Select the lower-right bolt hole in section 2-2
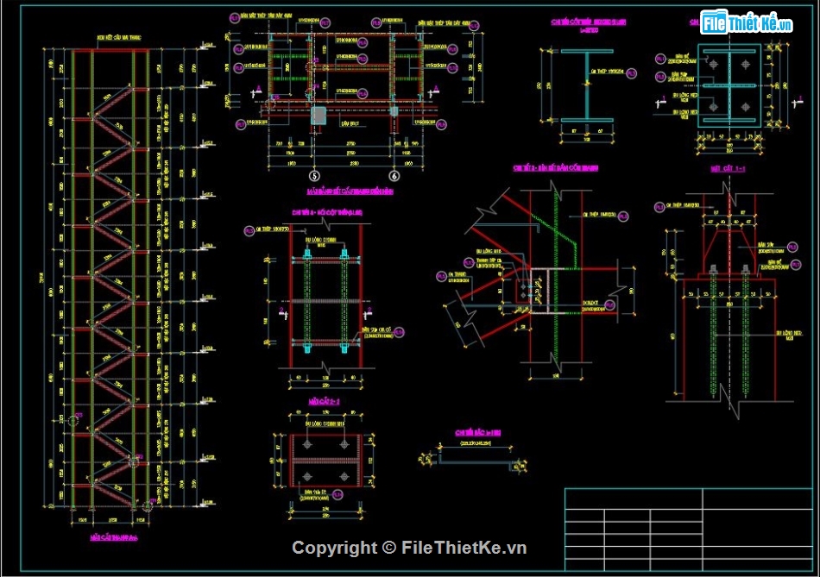Viewport: 820px width, 577px height. 344,477
